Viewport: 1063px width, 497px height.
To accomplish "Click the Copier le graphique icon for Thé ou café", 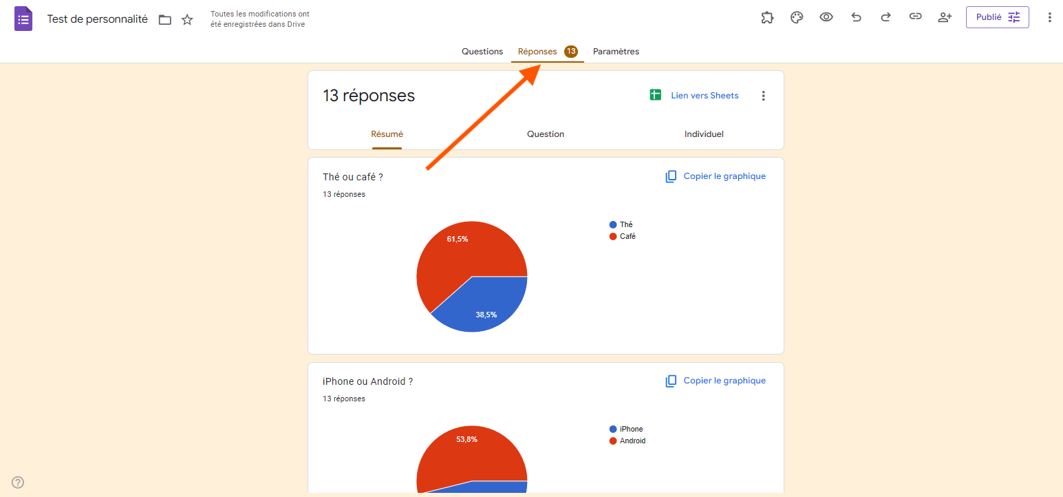I will click(670, 176).
